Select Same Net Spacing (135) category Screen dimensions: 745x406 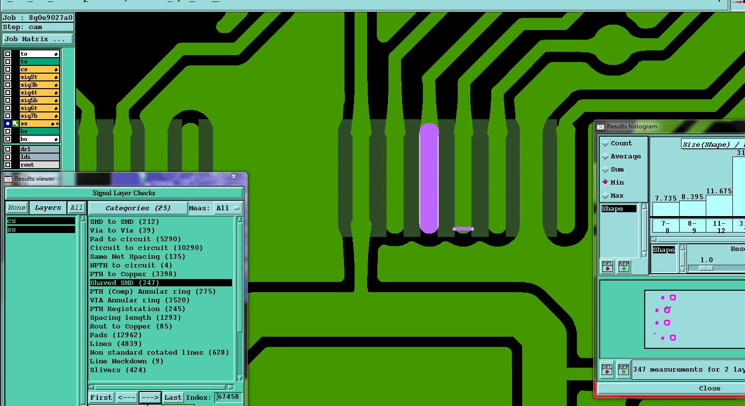point(138,257)
